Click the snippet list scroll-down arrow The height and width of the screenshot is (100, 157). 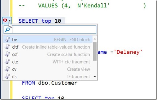(95, 77)
